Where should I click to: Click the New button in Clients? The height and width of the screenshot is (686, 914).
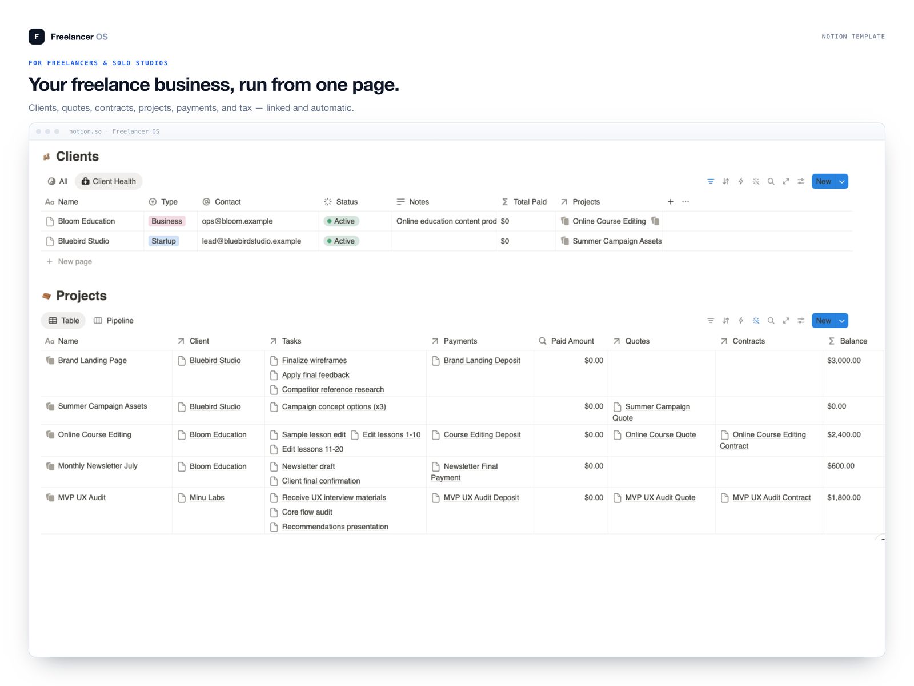pos(824,181)
